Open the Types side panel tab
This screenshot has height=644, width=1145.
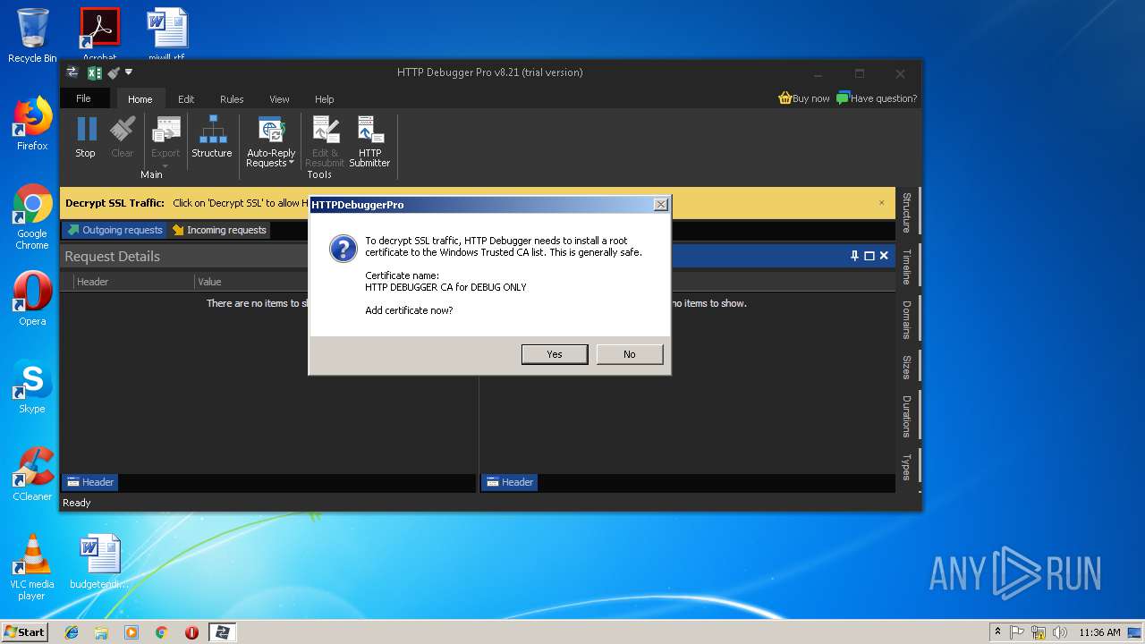[x=906, y=466]
